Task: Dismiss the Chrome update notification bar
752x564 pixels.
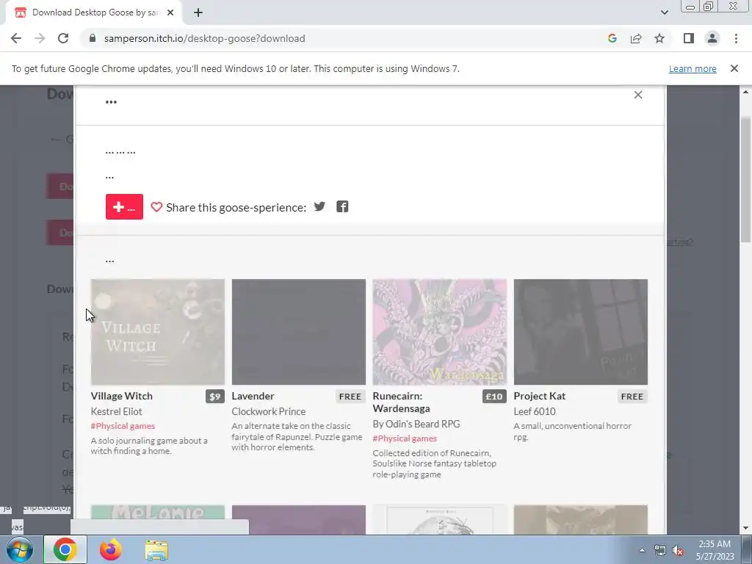Action: pos(734,68)
